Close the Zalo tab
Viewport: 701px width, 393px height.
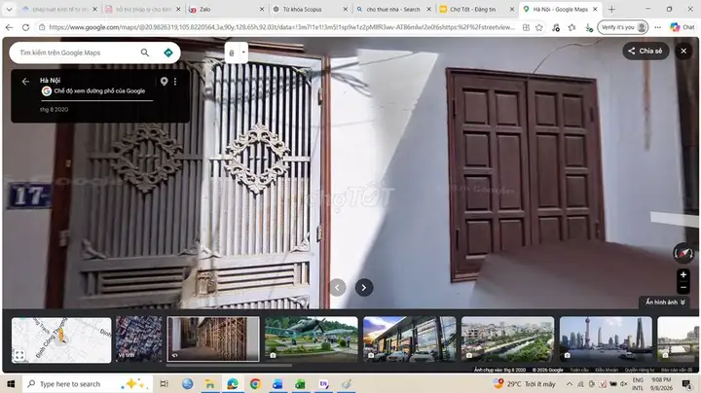pyautogui.click(x=262, y=9)
